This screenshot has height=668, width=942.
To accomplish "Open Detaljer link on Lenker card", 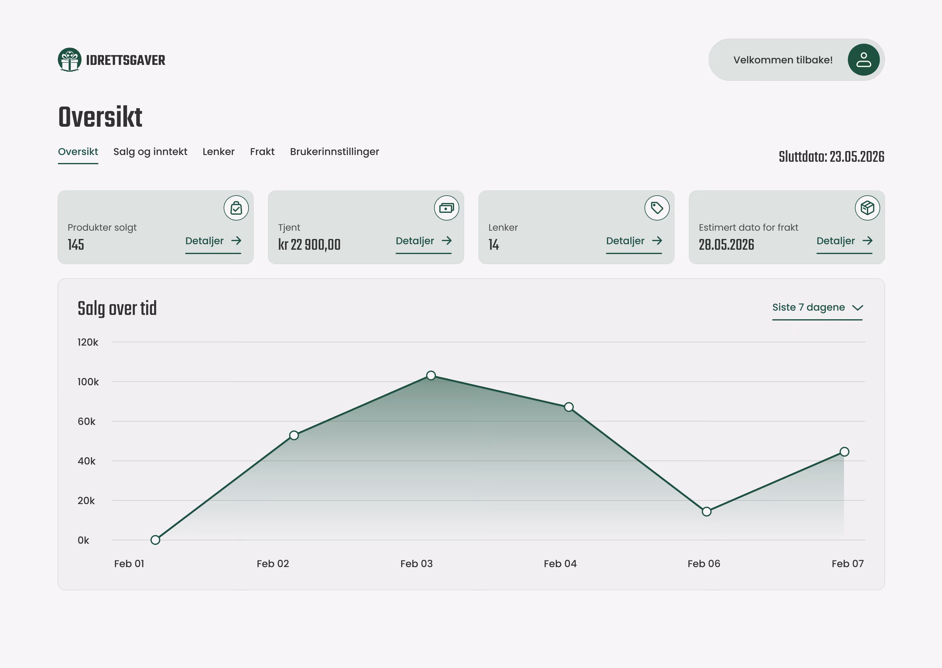I will (x=625, y=241).
